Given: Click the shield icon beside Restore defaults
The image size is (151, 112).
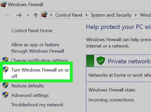Looking at the screenshot, I should tap(5, 86).
